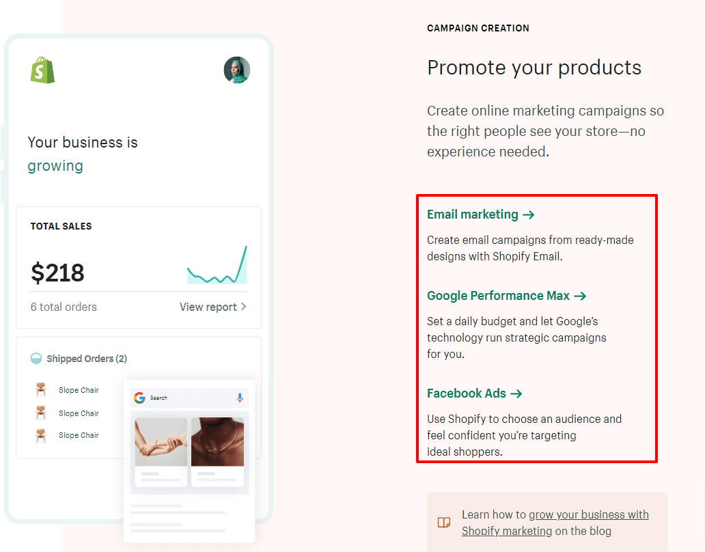Screen dimensions: 705x552
Task: Click the voice search microphone icon
Action: coord(239,398)
